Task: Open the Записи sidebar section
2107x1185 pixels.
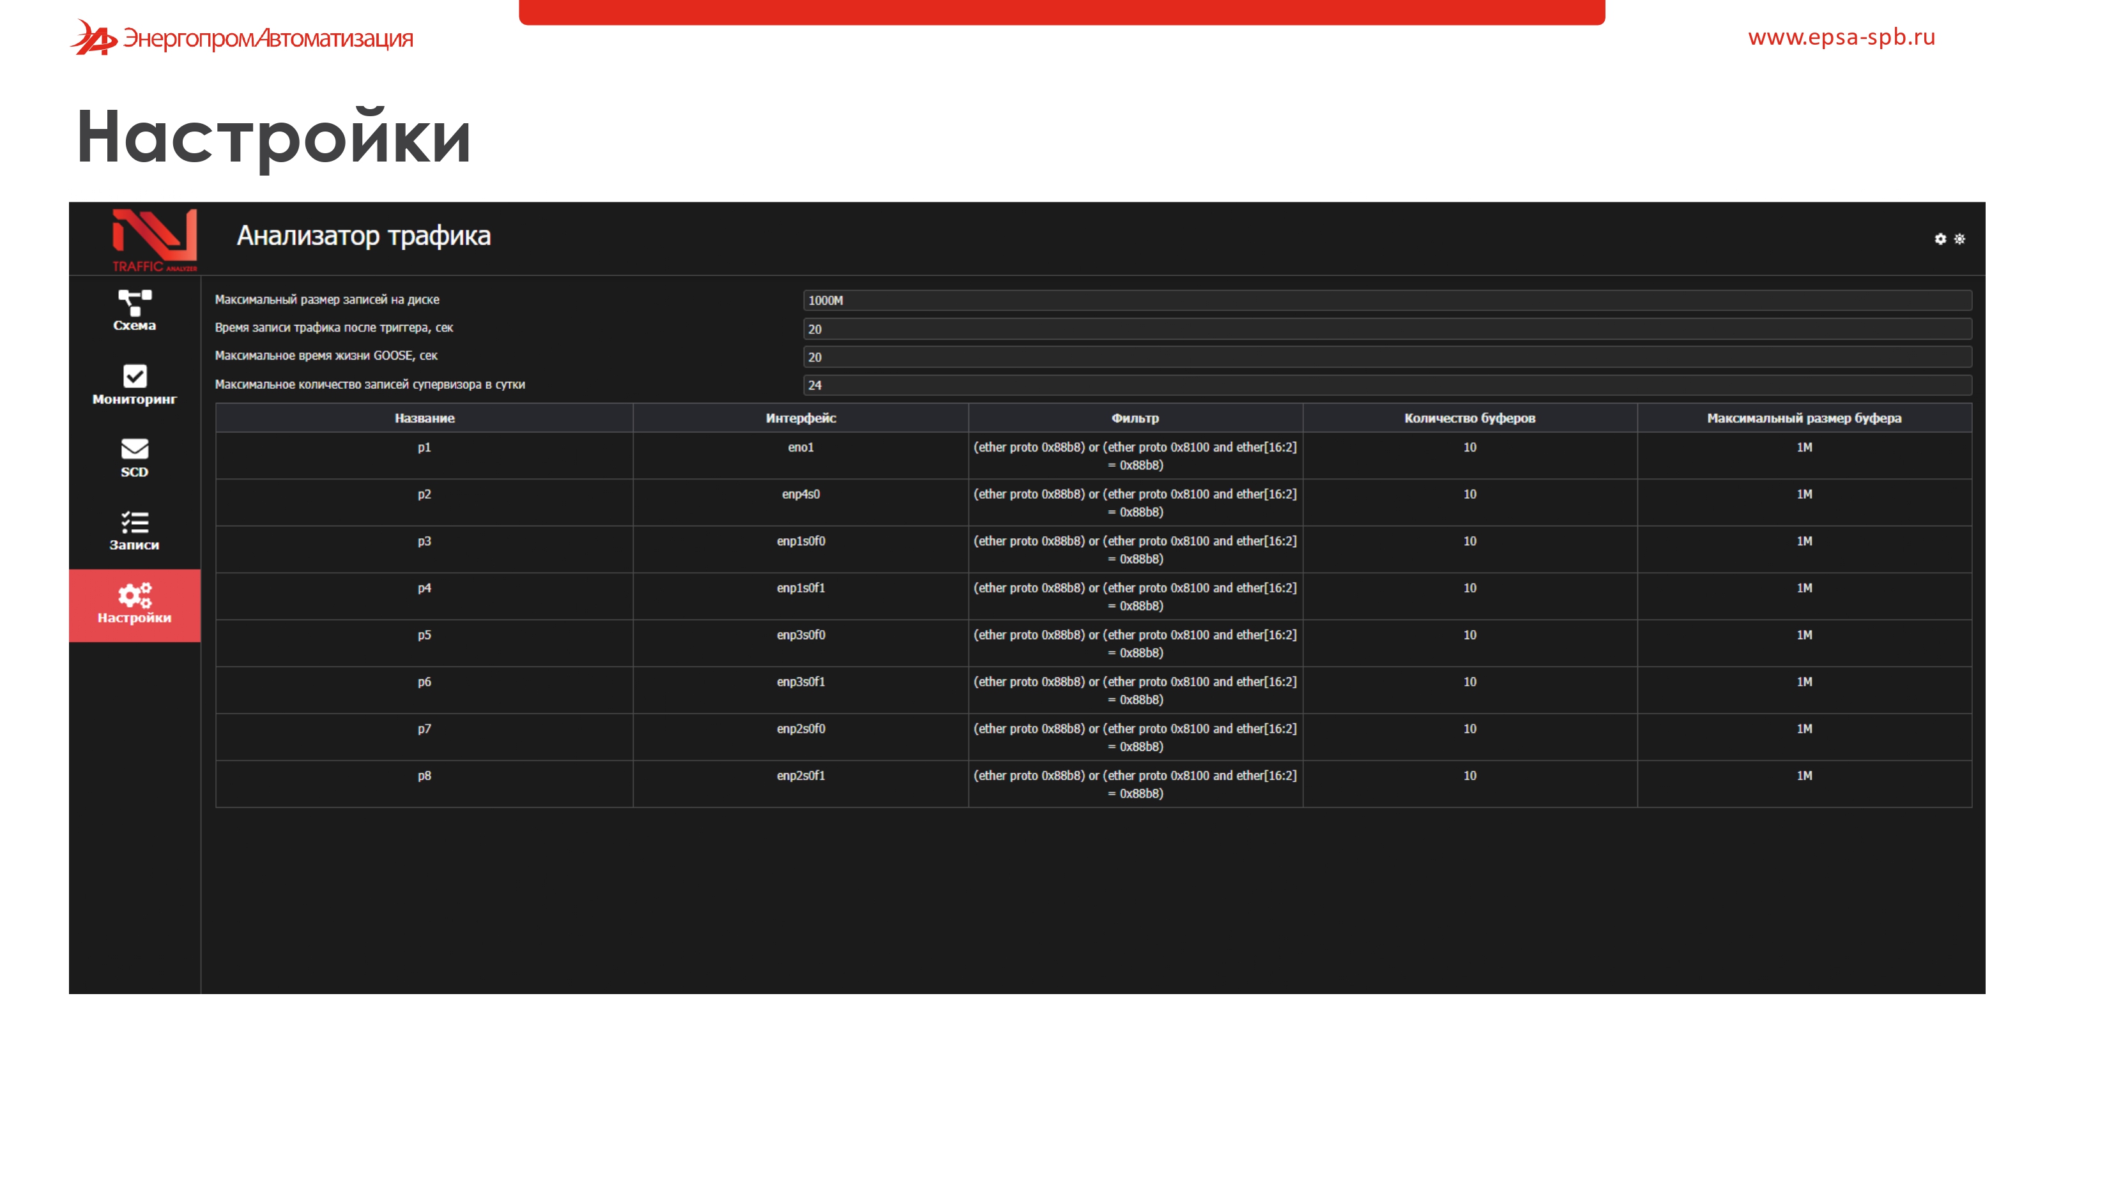Action: tap(134, 531)
